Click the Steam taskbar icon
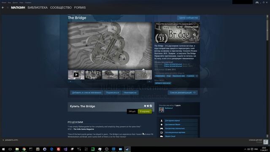This screenshot has height=152, width=270. point(127,149)
